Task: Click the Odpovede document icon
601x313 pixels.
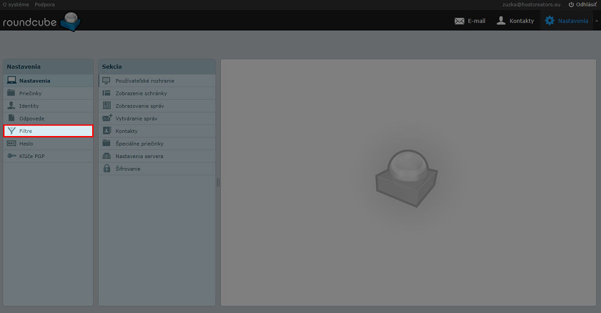Action: [x=12, y=118]
